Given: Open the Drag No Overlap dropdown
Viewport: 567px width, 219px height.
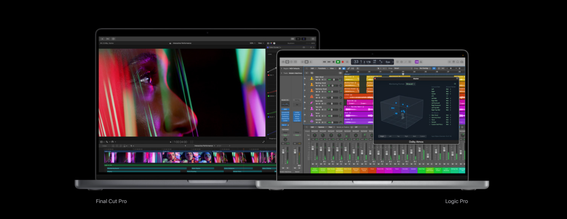Looking at the screenshot, I should (424, 68).
